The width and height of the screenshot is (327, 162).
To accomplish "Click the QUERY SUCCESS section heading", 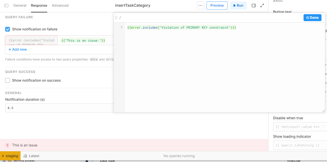I will 20,72.
